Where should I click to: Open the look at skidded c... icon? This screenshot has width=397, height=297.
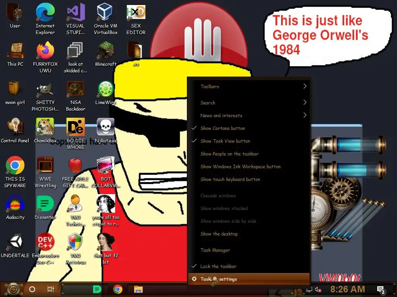point(76,57)
